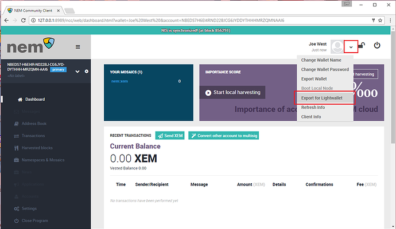Open account settings gear icon
The height and width of the screenshot is (229, 396).
coord(87,72)
